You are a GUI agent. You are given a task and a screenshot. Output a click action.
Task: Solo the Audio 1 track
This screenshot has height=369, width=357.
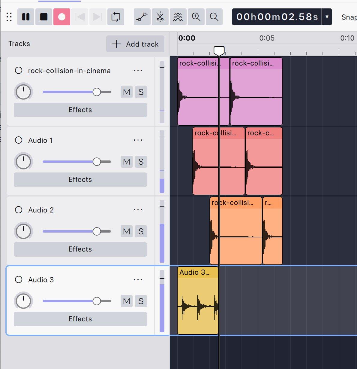141,162
